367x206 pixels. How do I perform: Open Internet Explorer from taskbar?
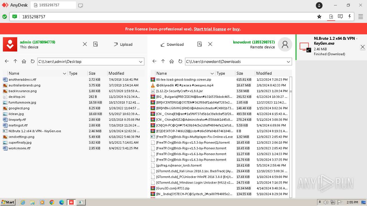point(23,202)
